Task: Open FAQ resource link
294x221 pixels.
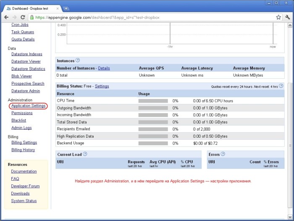Action: [15, 179]
